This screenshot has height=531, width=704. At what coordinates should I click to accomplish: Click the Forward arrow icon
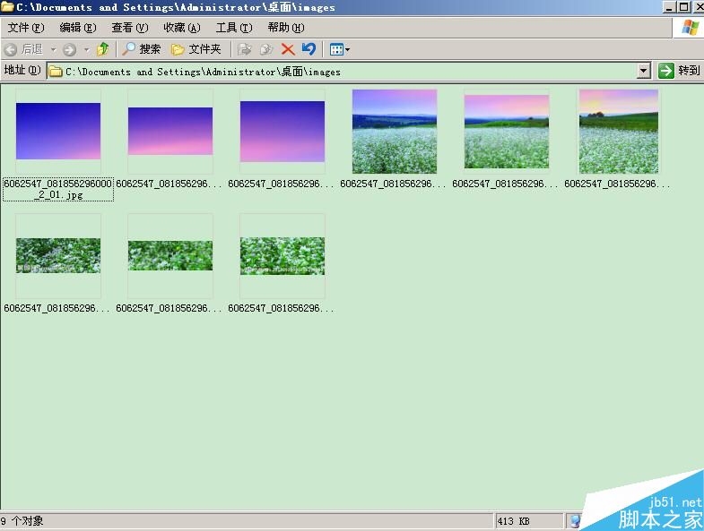pos(69,49)
